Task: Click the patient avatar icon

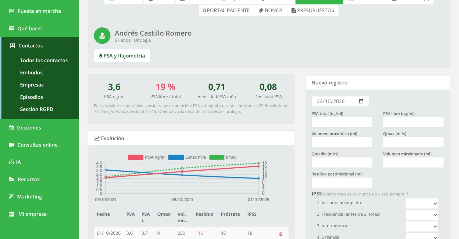Action: click(x=102, y=36)
